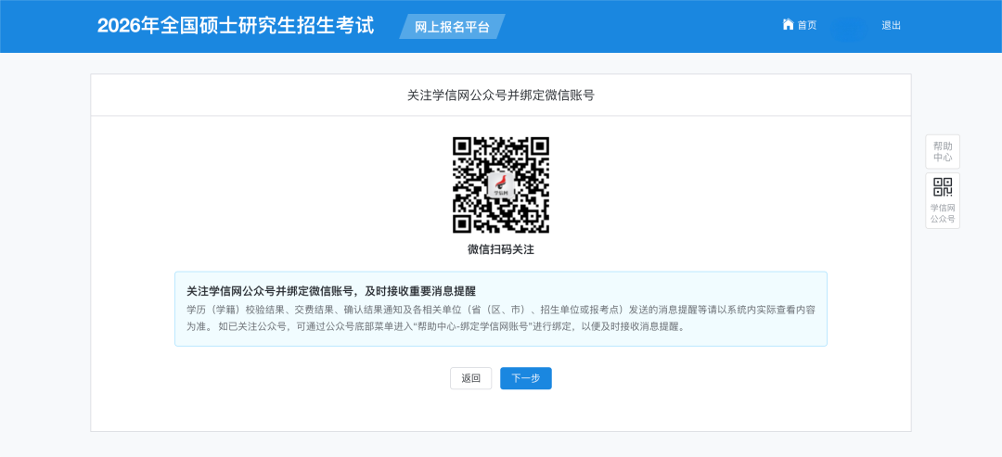
Task: Click the large WeChat QR code
Action: pyautogui.click(x=500, y=184)
